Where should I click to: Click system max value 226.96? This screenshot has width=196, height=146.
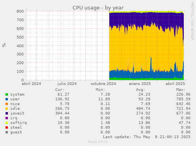[183, 94]
